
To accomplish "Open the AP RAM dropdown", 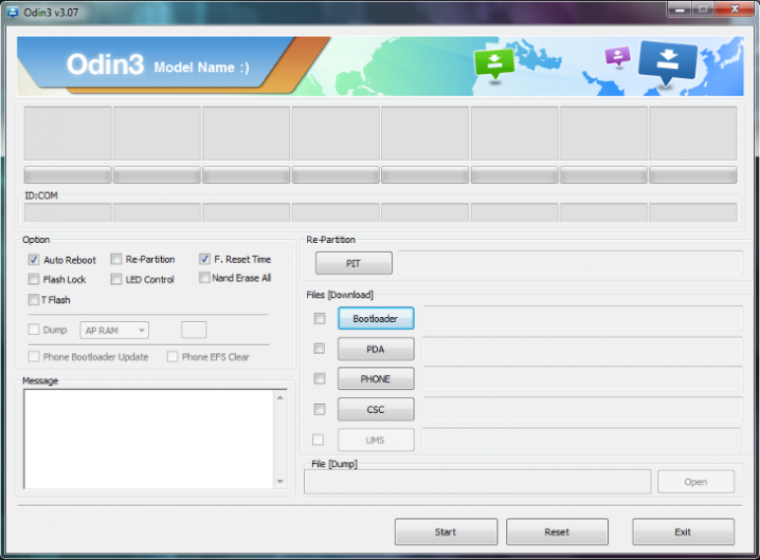I will pyautogui.click(x=114, y=330).
